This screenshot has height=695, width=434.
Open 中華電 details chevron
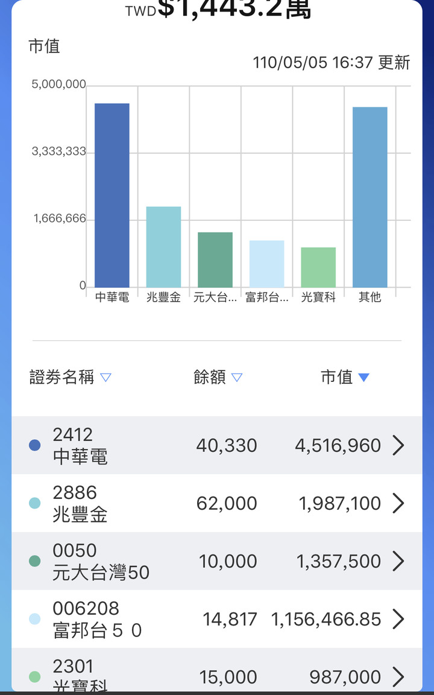click(398, 445)
